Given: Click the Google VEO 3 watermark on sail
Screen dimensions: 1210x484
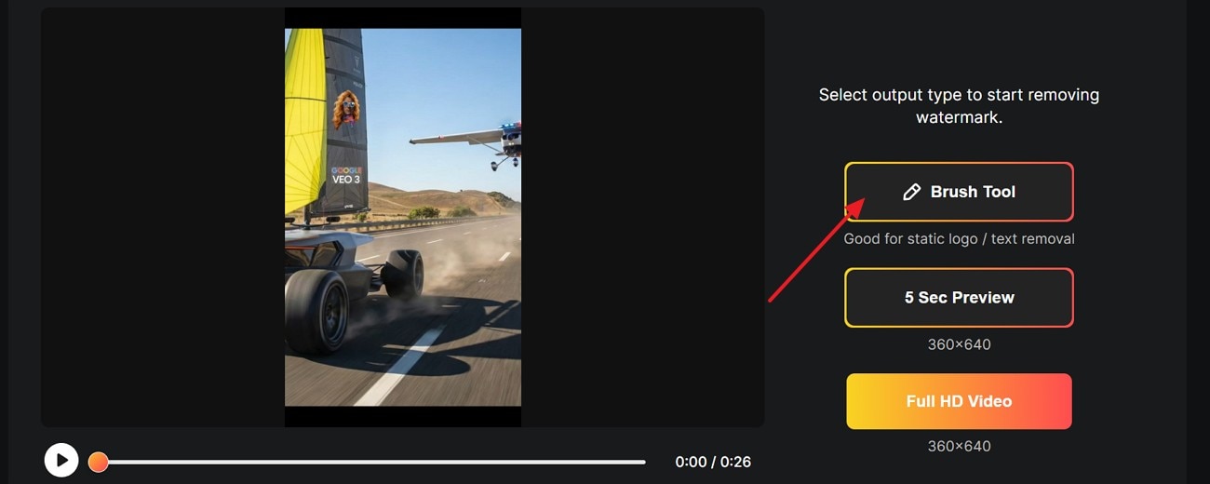Looking at the screenshot, I should click(346, 175).
